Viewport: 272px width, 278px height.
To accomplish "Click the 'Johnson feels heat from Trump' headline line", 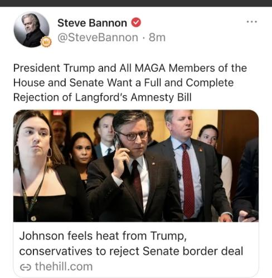I will coord(103,236).
